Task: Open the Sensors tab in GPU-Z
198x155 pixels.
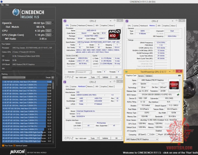Action: point(141,76)
